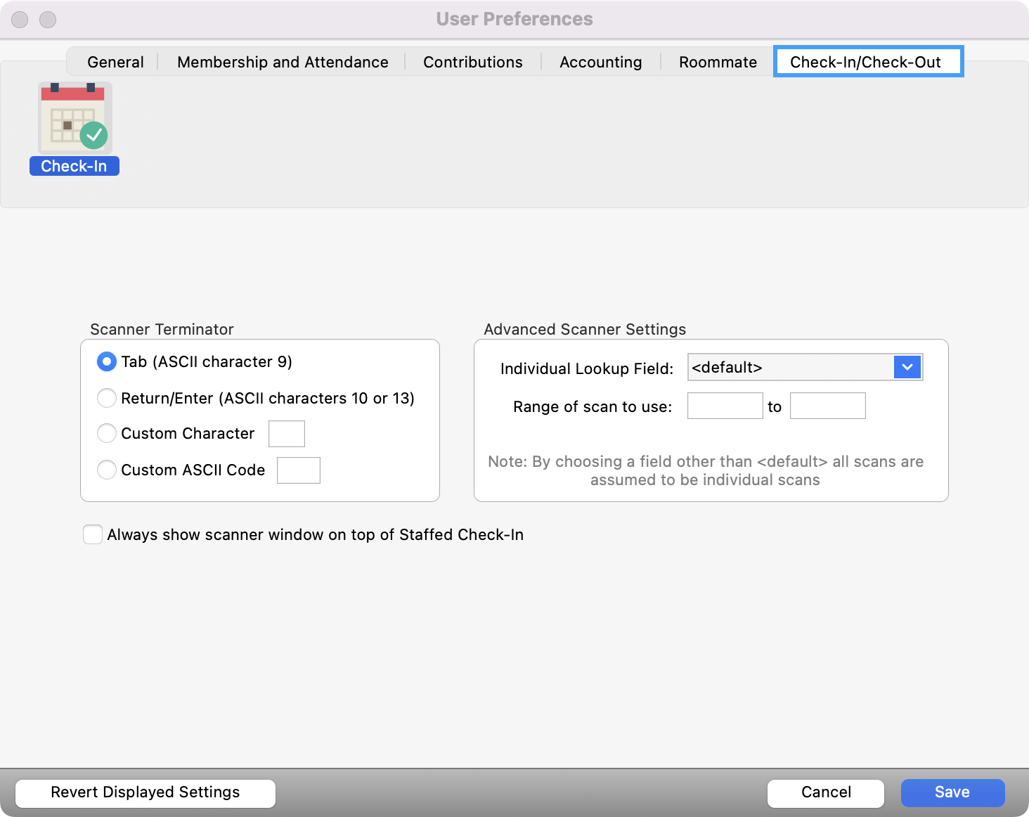Choose Return/Enter as scanner terminator
The height and width of the screenshot is (817, 1029).
[x=106, y=398]
